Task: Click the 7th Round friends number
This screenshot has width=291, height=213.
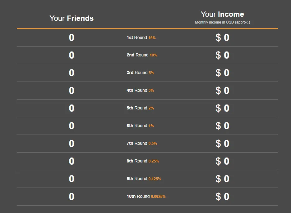Action: 72,144
